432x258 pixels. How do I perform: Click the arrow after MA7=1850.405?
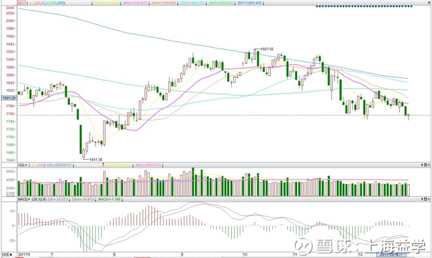263,3
